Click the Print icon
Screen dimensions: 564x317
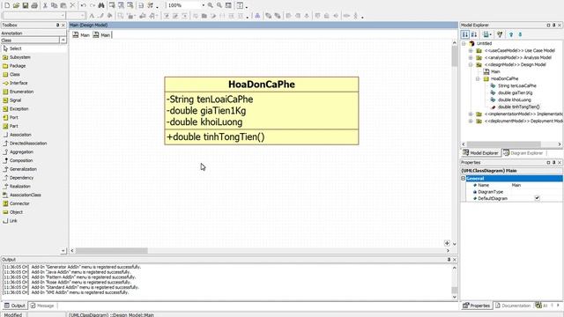(x=34, y=5)
